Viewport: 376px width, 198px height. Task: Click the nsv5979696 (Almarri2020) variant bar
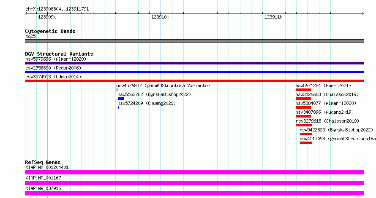coord(194,63)
